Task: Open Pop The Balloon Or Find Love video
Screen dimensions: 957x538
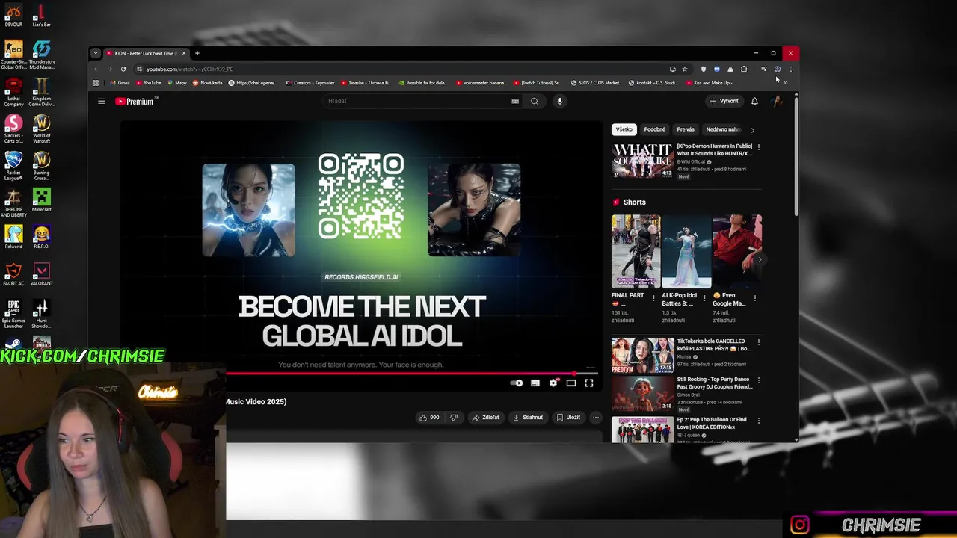Action: click(x=642, y=429)
